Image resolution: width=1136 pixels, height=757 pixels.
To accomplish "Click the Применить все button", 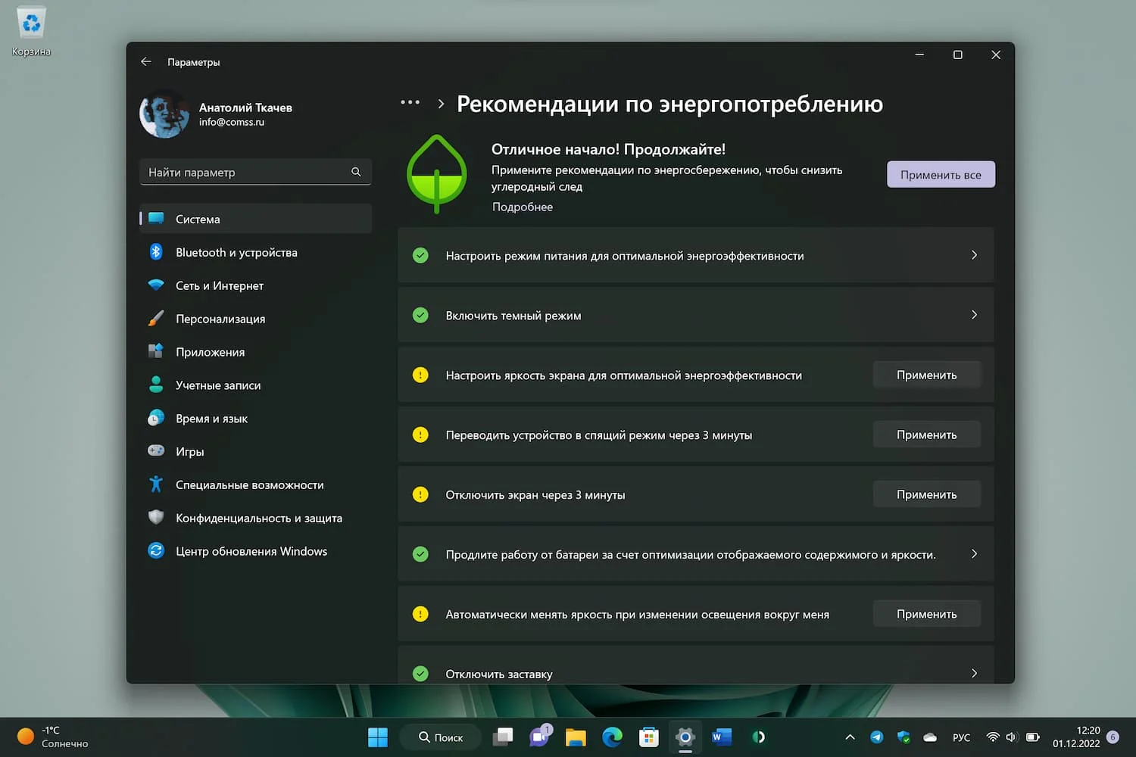I will (941, 174).
